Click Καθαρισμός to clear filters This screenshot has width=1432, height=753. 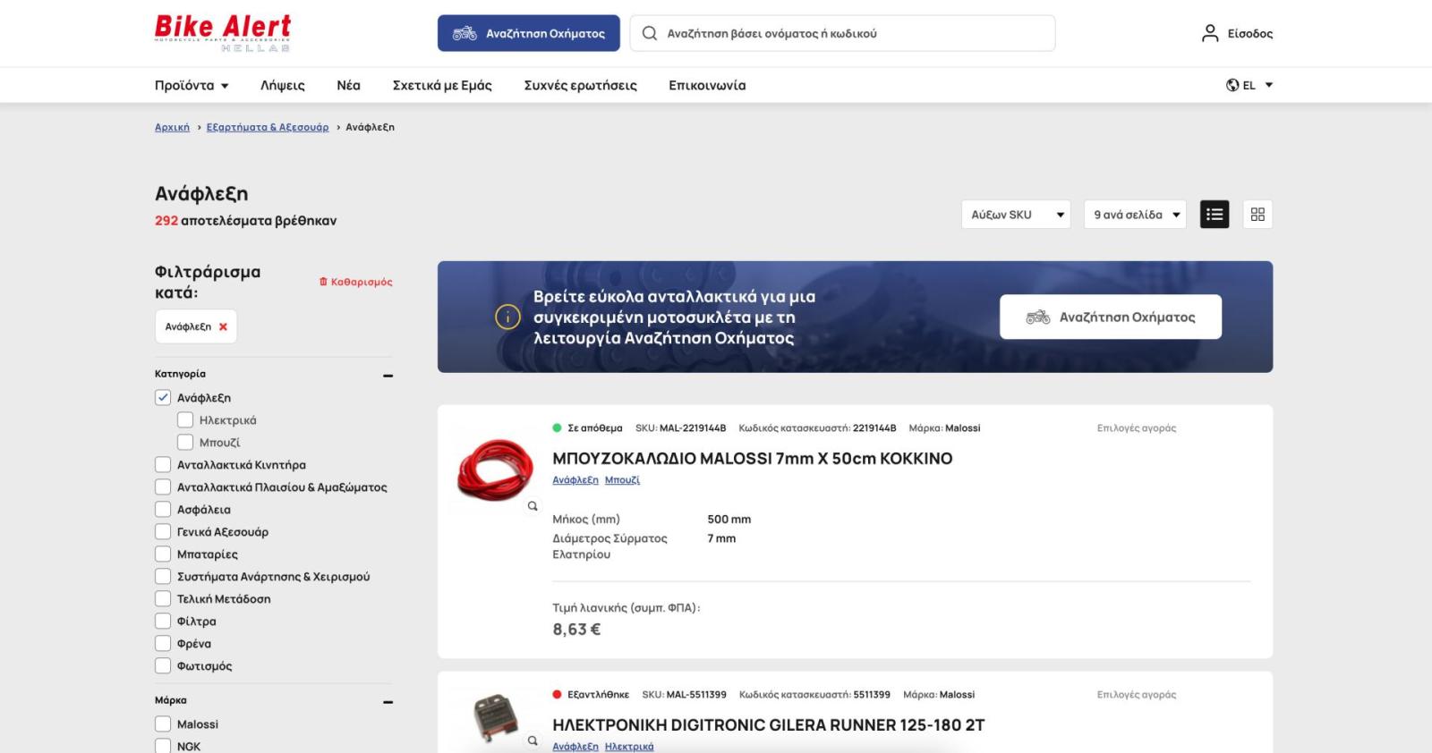[x=356, y=282]
